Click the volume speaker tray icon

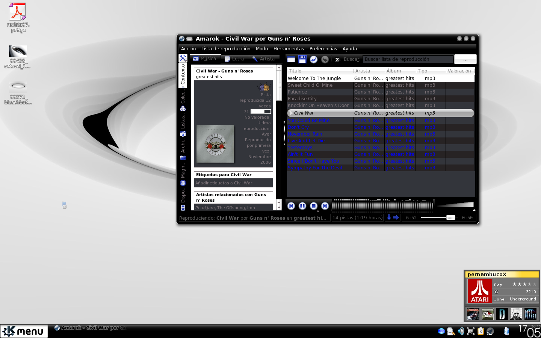tap(461, 331)
